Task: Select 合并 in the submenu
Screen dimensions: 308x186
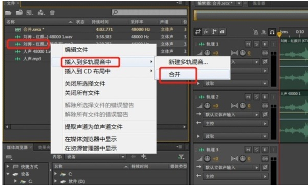Action: coord(192,74)
